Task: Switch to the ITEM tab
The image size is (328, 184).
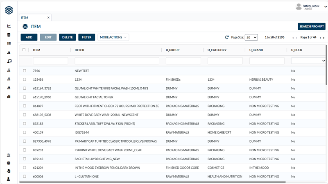Action: [25, 18]
